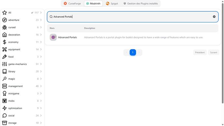Expand the food category chevron
Viewport: 224px width, 126px height.
(41, 57)
